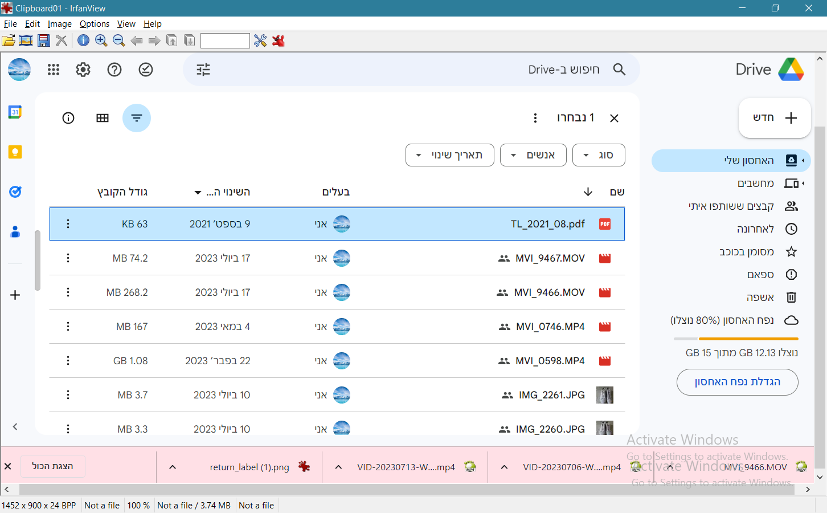Screen dimensions: 827x513
Task: Open the IrfanView File menu
Action: [10, 24]
